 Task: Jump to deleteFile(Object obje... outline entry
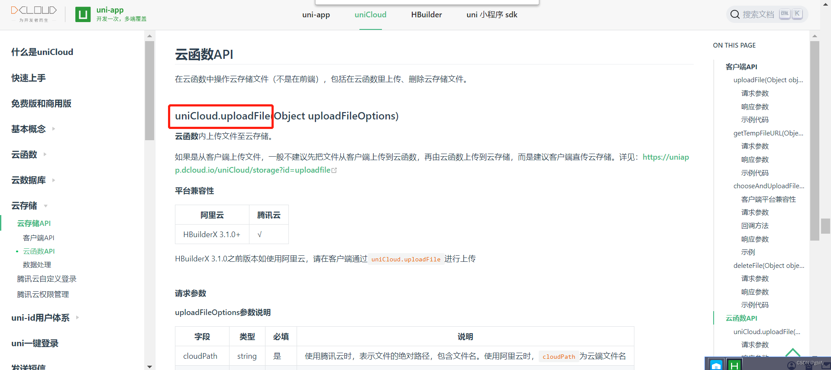[x=769, y=266]
